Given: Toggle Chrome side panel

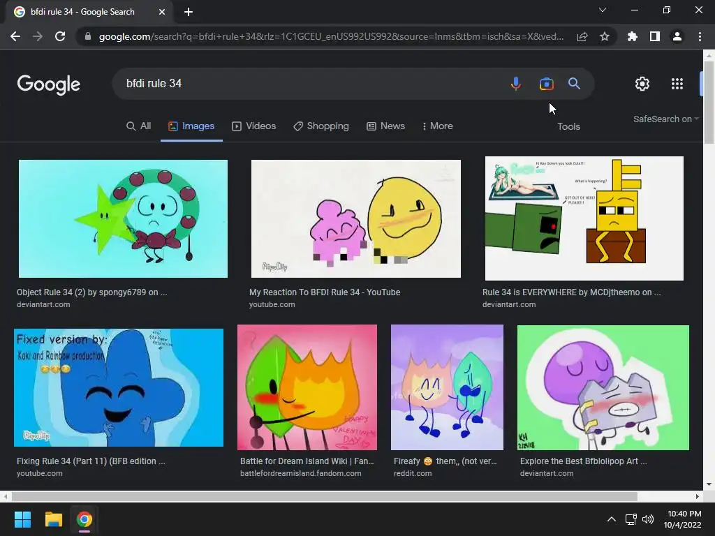Looking at the screenshot, I should pos(655,36).
